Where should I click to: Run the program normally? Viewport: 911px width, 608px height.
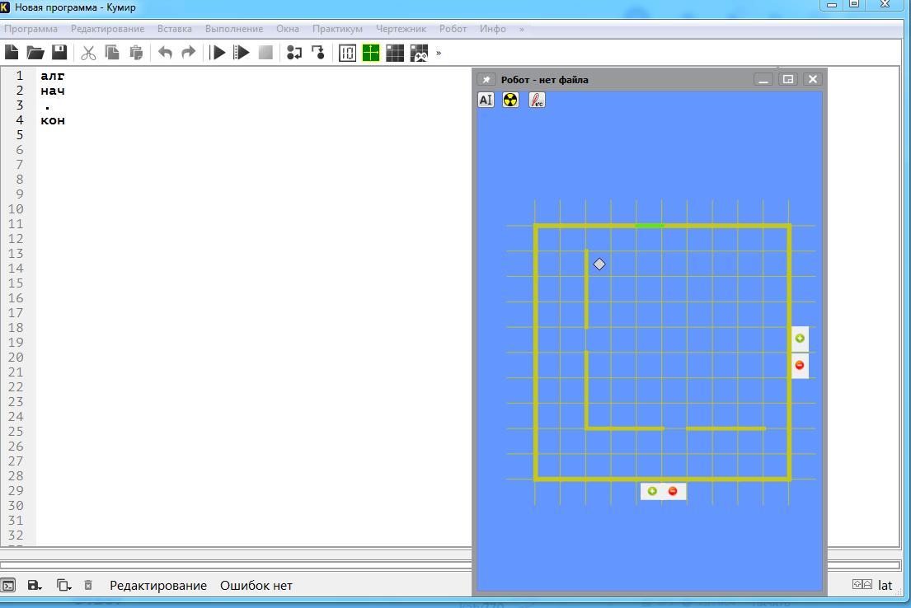coord(218,53)
